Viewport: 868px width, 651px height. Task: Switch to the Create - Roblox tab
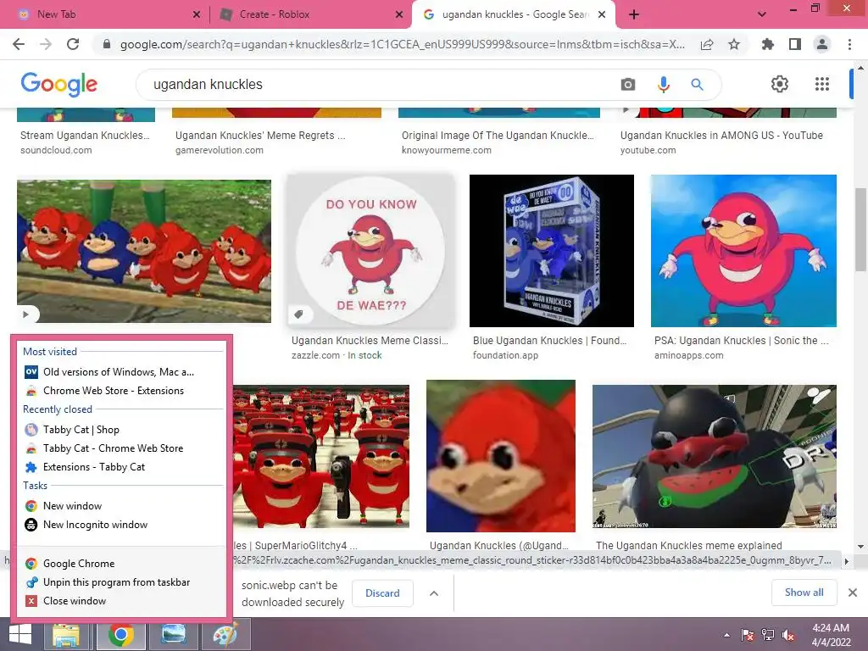310,14
